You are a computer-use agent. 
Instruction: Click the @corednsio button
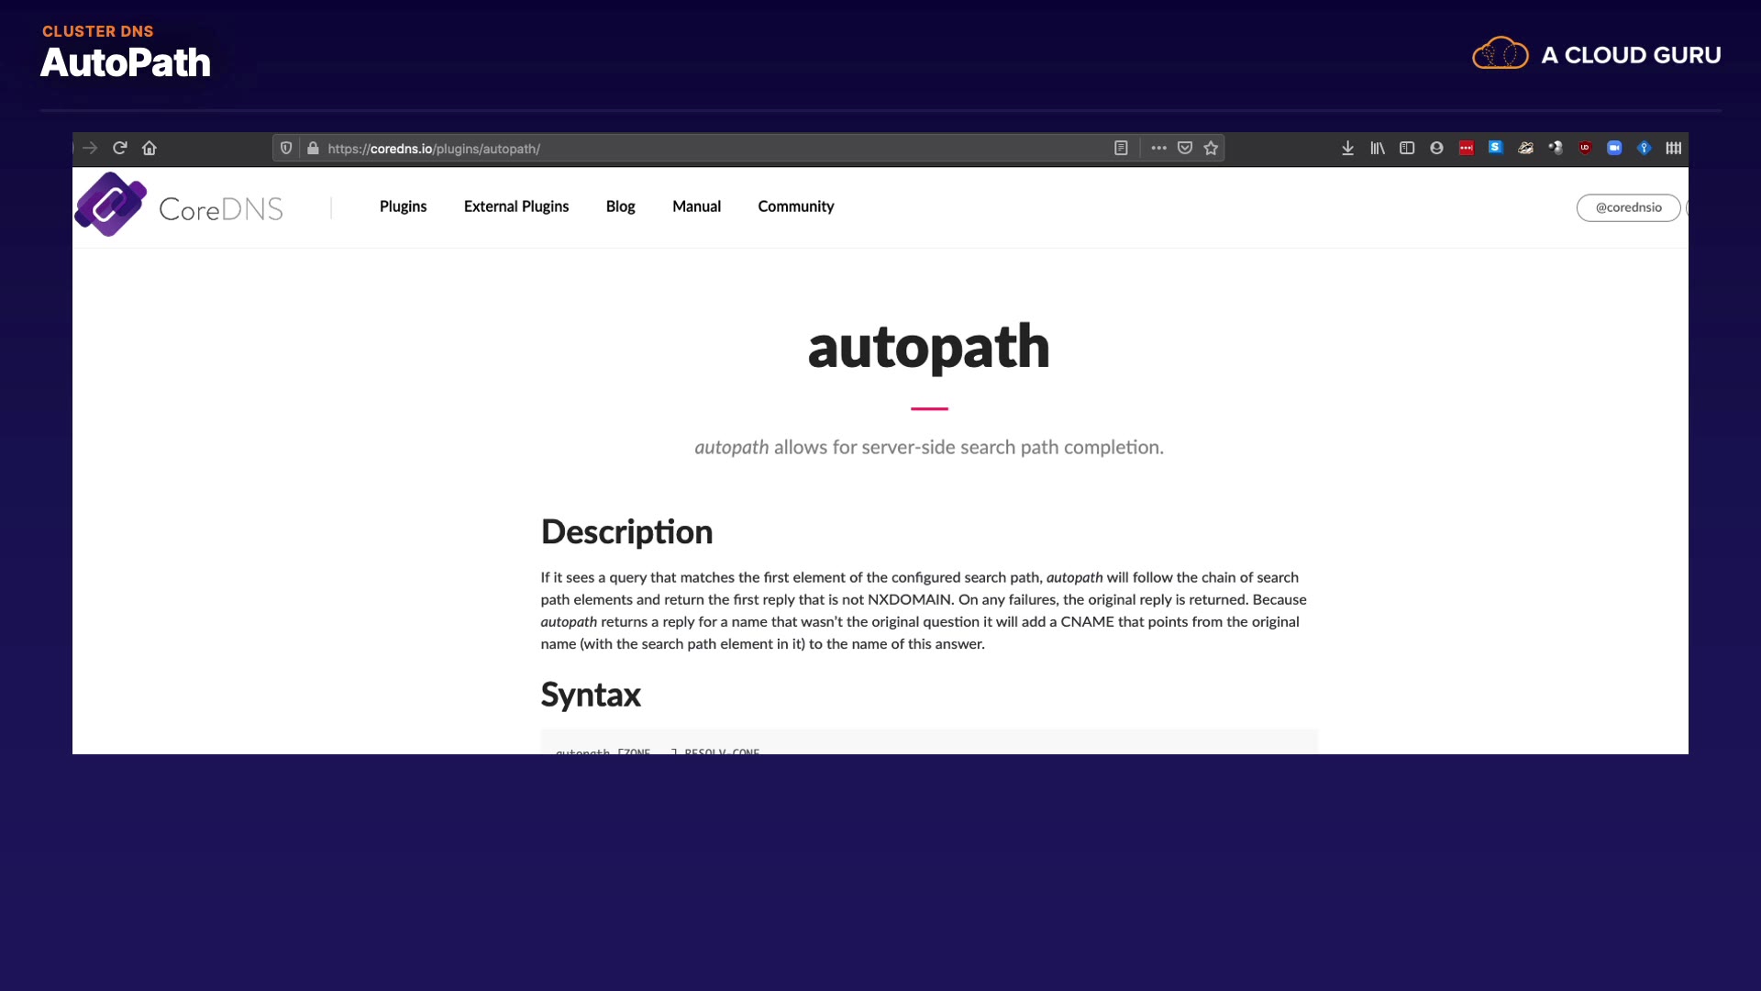(x=1628, y=207)
